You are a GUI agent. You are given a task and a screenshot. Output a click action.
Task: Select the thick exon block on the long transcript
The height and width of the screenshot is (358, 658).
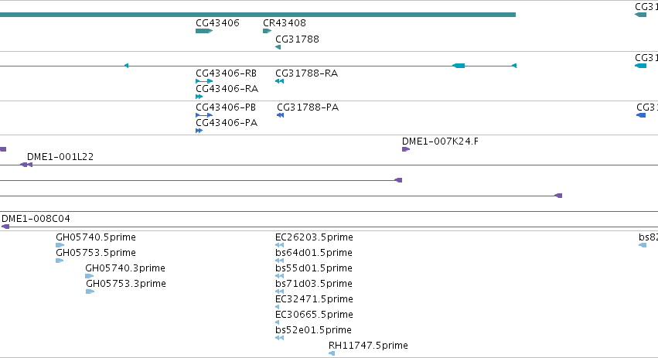[459, 66]
